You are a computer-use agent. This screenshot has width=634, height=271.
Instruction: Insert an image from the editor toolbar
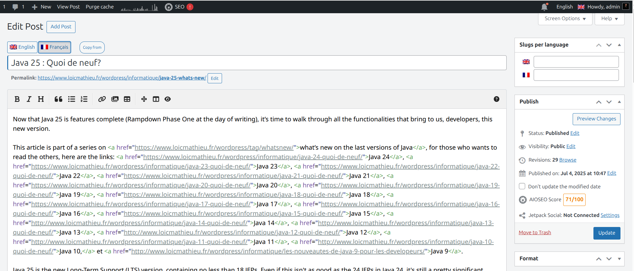coord(115,99)
